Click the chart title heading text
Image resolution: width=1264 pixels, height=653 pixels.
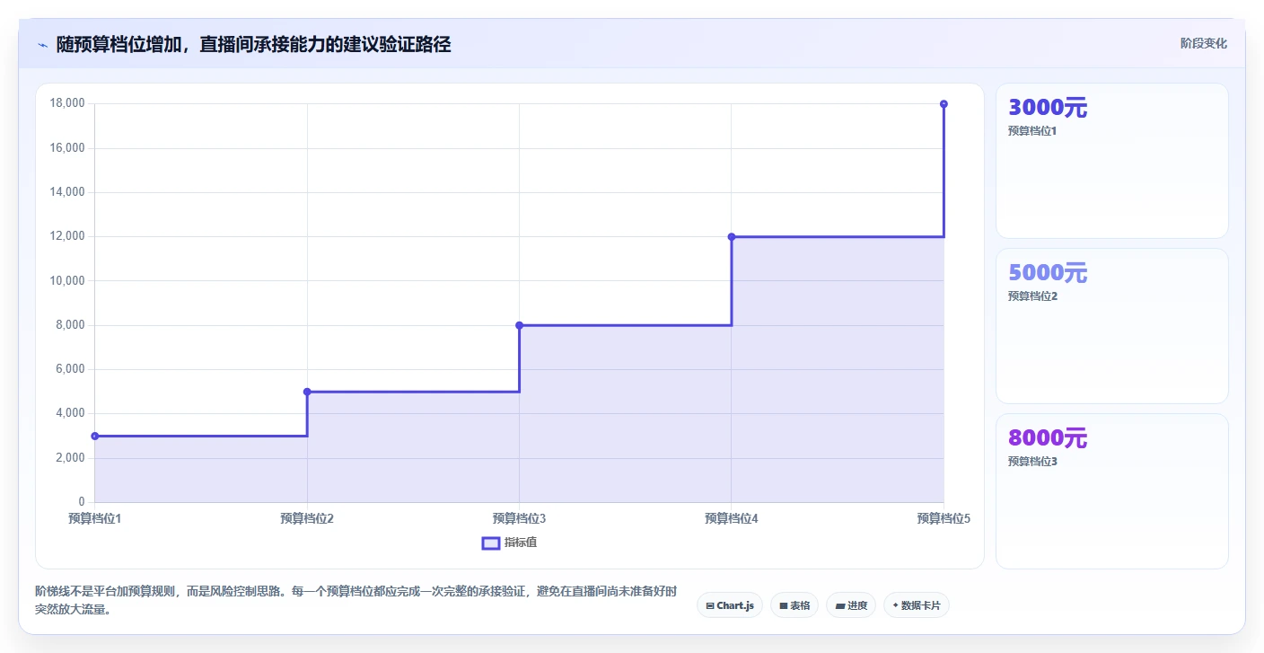coord(253,44)
